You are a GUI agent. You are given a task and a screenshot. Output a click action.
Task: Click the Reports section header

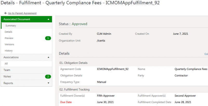[8, 83]
